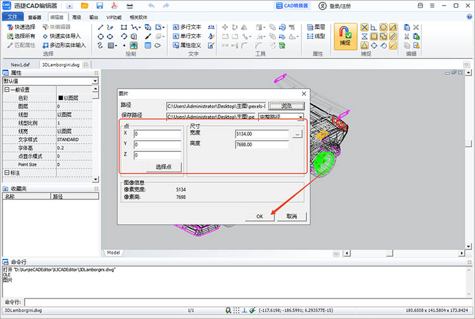Select the 多行文本 multiline text tool
475x319 pixels.
click(186, 28)
